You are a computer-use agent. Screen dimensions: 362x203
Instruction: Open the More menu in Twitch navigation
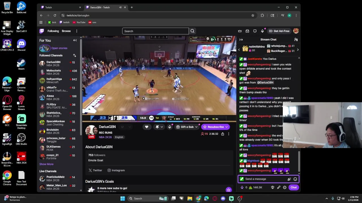tap(77, 31)
